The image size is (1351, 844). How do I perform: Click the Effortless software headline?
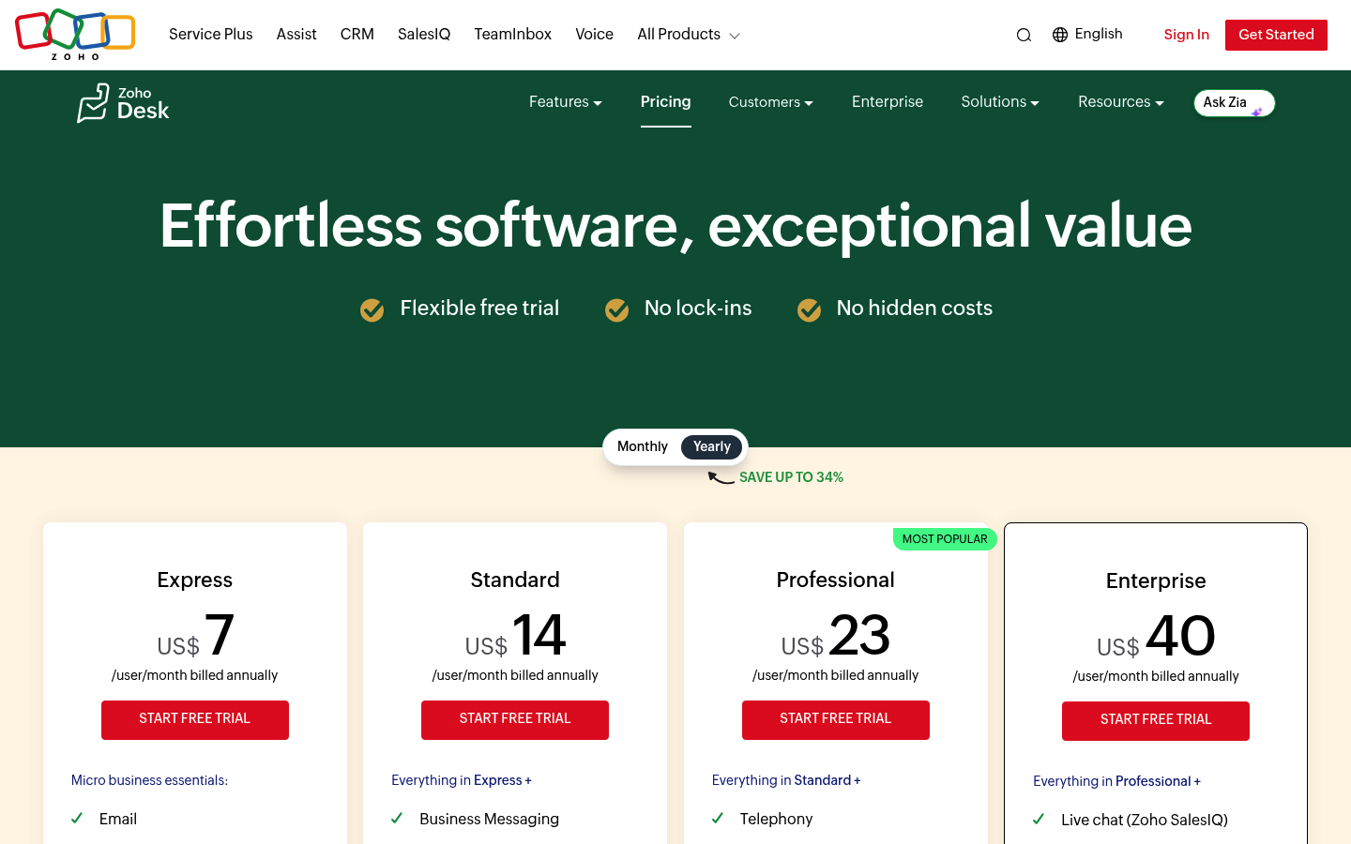(x=675, y=226)
